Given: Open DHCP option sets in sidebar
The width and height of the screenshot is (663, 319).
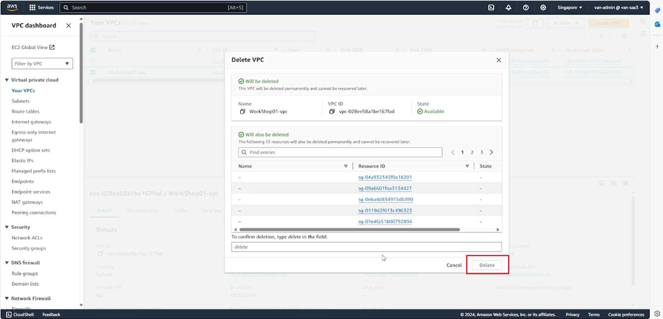Looking at the screenshot, I should point(31,150).
